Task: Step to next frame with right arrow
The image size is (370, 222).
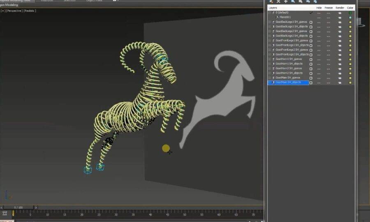Action: coord(36,207)
